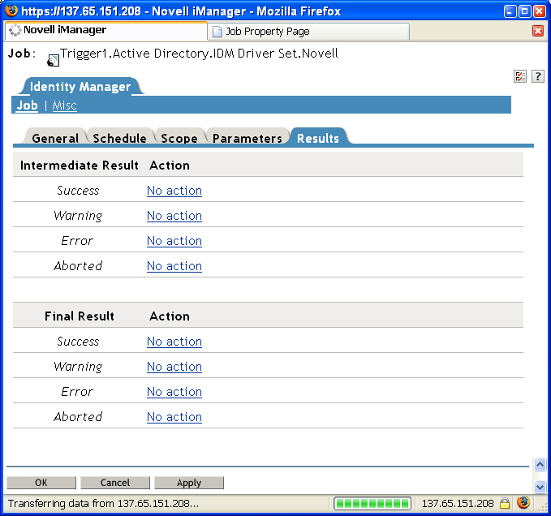Click the scrollbar up arrow
This screenshot has width=551, height=516.
click(x=540, y=464)
